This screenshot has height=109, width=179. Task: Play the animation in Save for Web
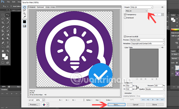[153, 100]
